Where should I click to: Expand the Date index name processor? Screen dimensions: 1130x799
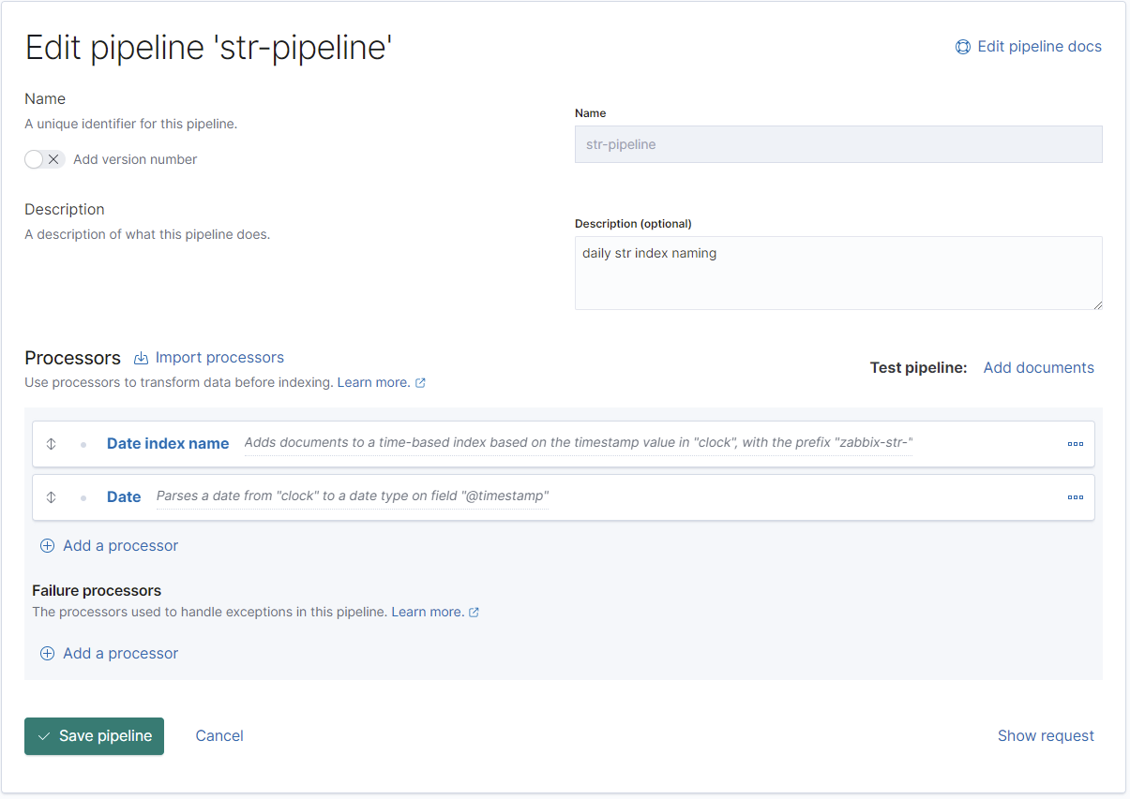[x=168, y=444]
